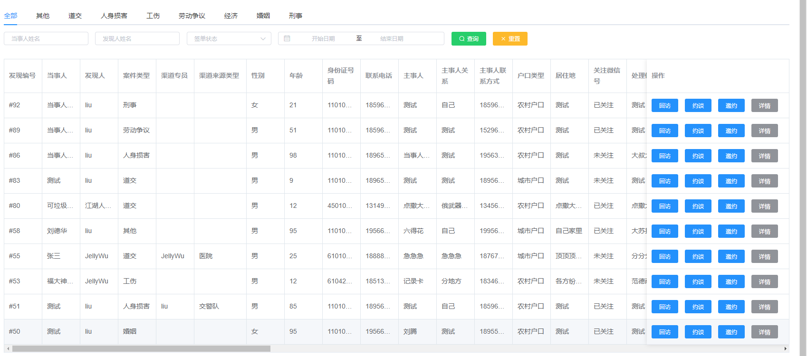Click the horizontal scrollbar thumb under table
807x356 pixels.
[x=141, y=348]
